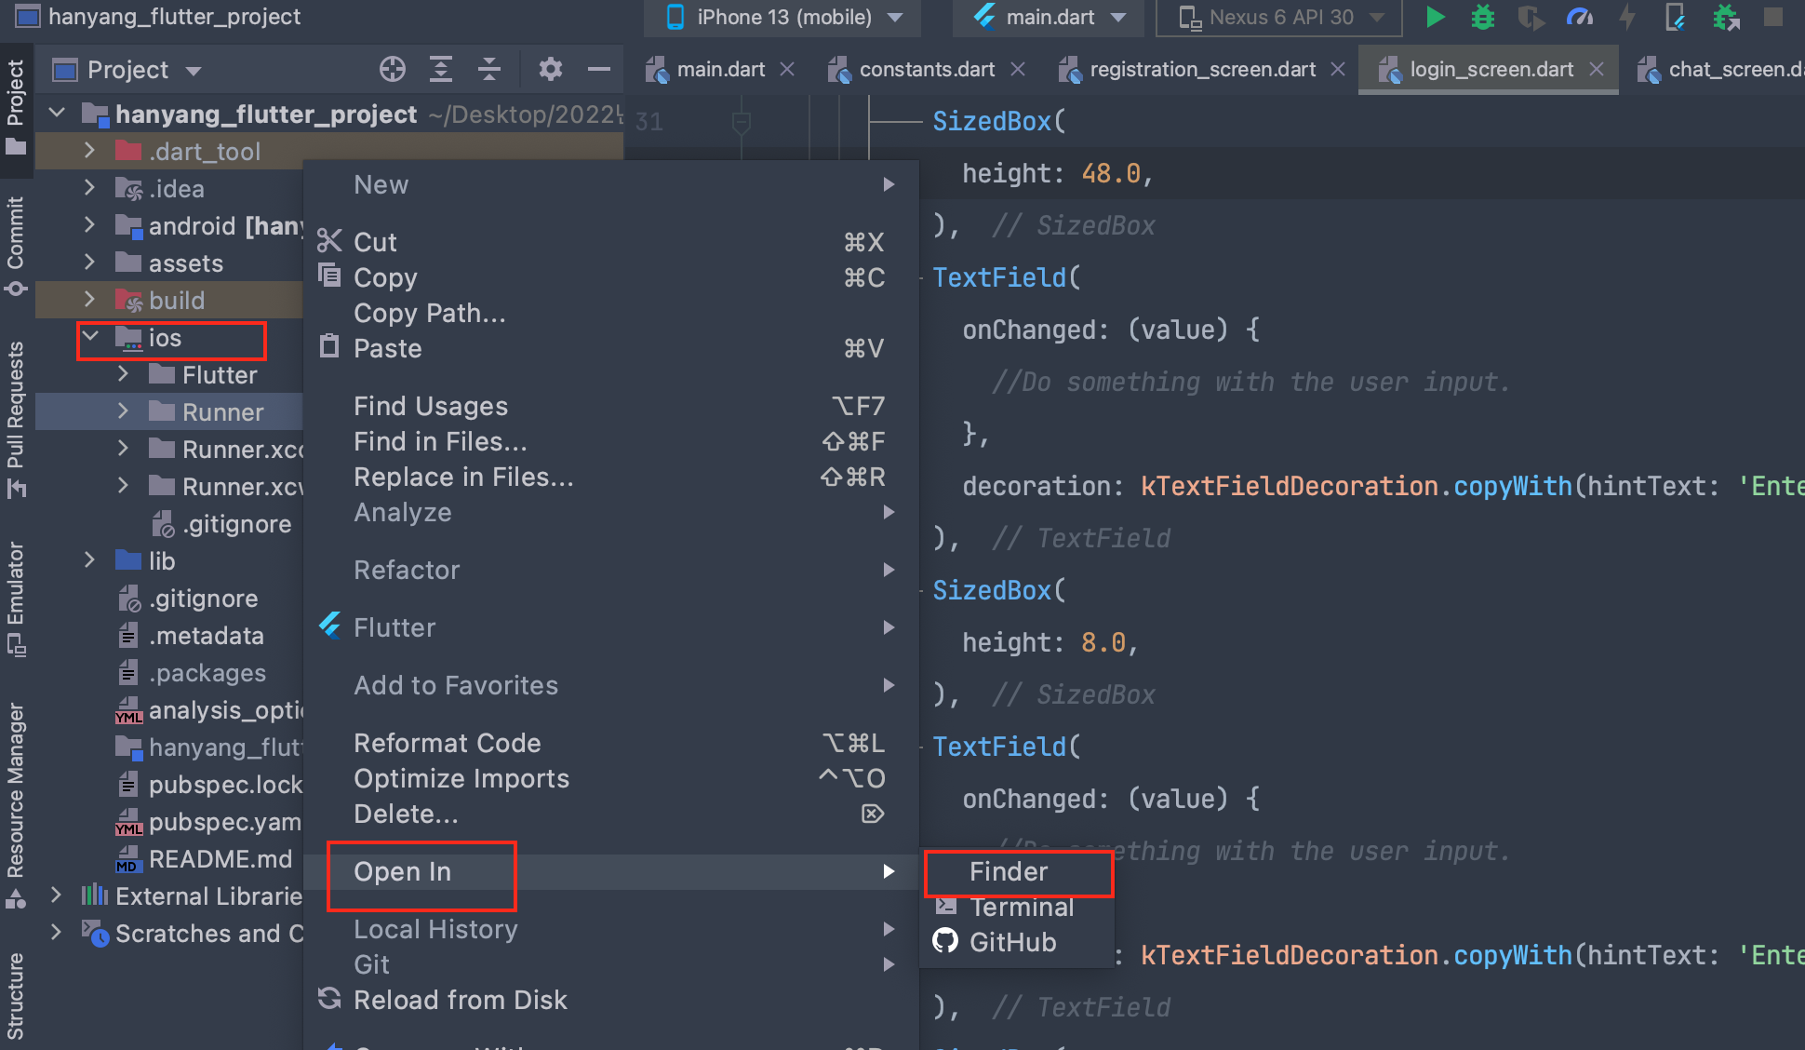Collapse the ios folder in the tree
This screenshot has width=1805, height=1050.
pyautogui.click(x=90, y=337)
